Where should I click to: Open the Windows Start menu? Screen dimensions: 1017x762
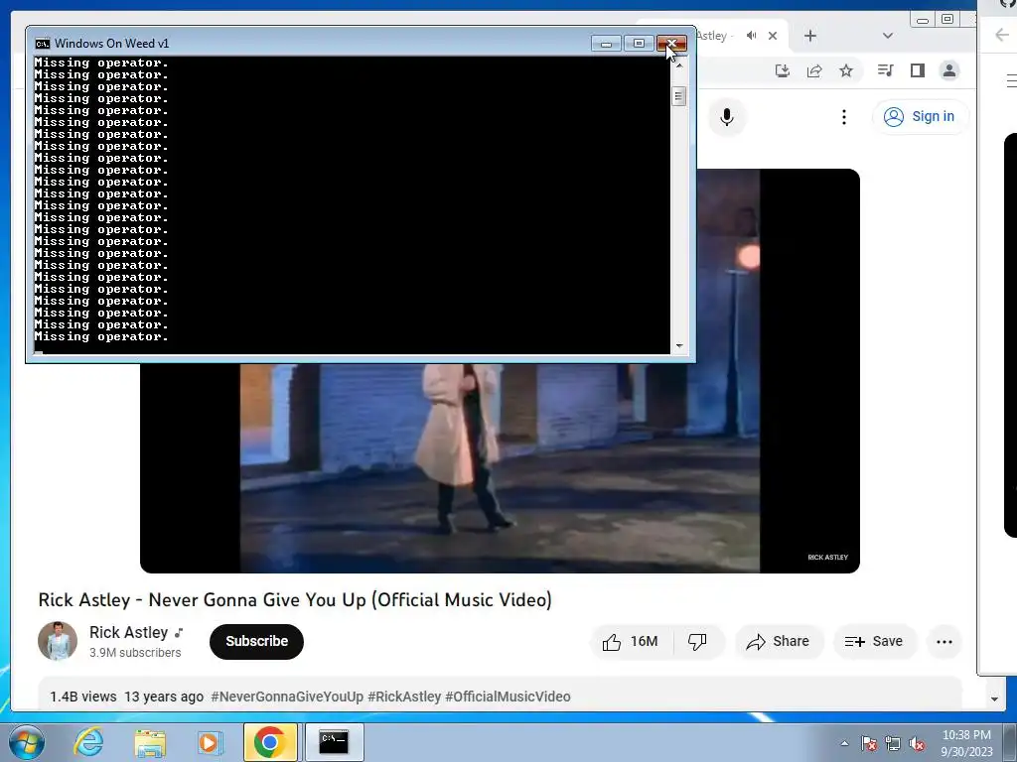click(25, 742)
